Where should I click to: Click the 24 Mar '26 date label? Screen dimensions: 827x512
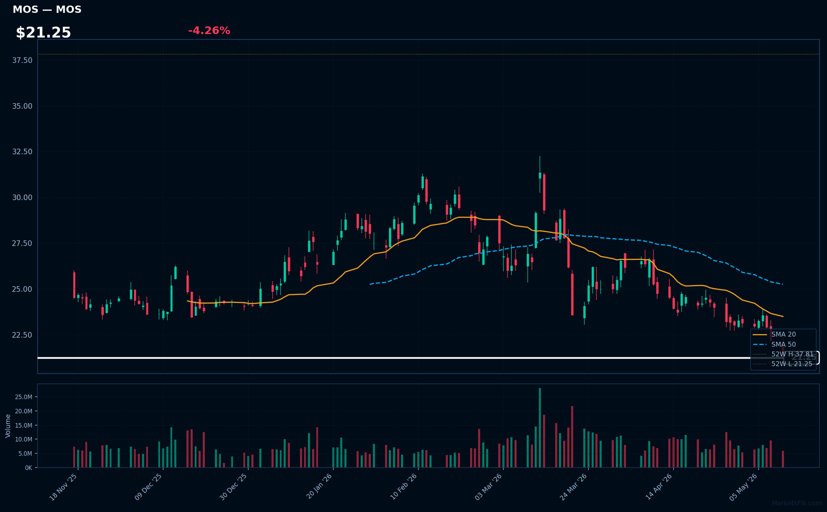(574, 487)
